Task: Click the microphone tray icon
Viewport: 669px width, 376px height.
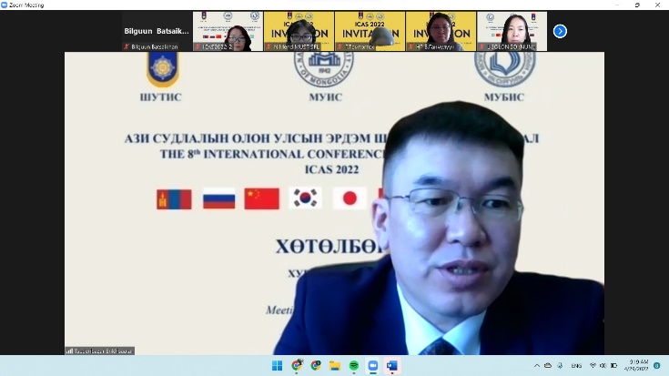Action: click(x=560, y=366)
